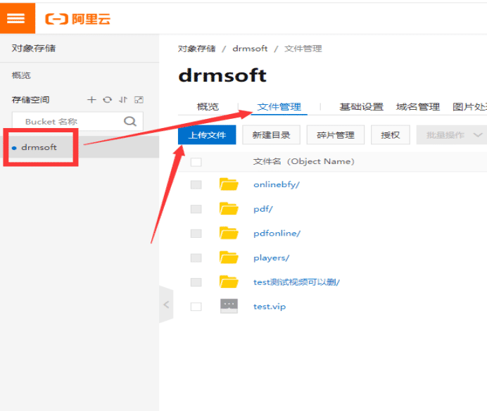Focus the Bucket 名称 search field
The image size is (487, 411).
(x=77, y=121)
